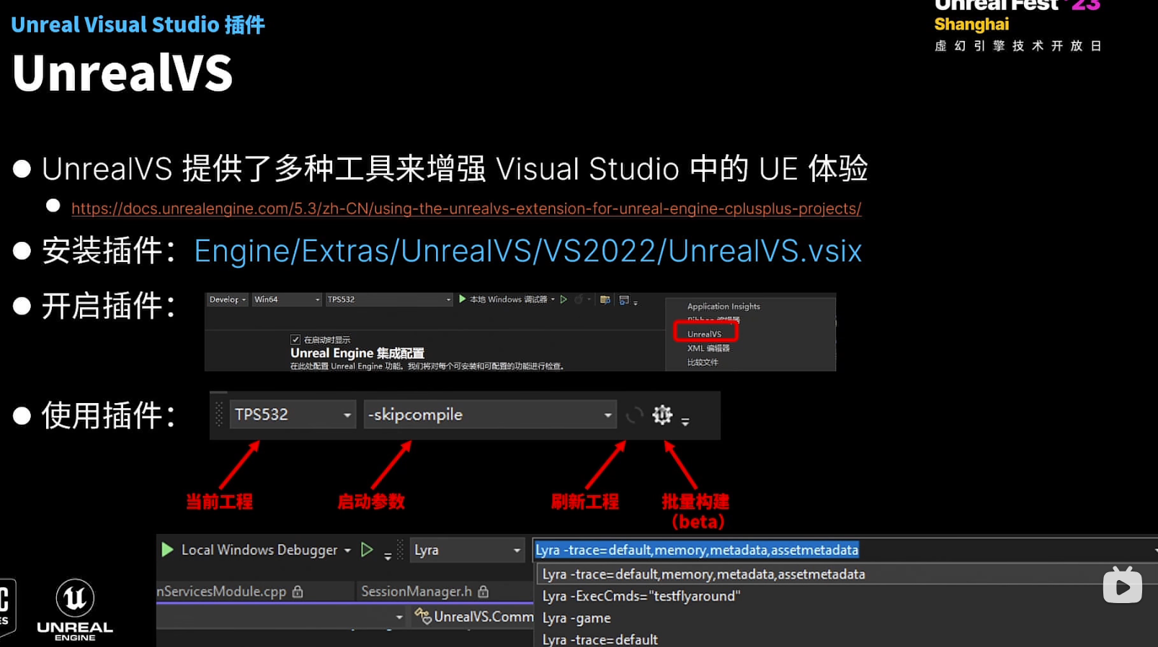Click the Unreal Engine logo

pos(75,610)
